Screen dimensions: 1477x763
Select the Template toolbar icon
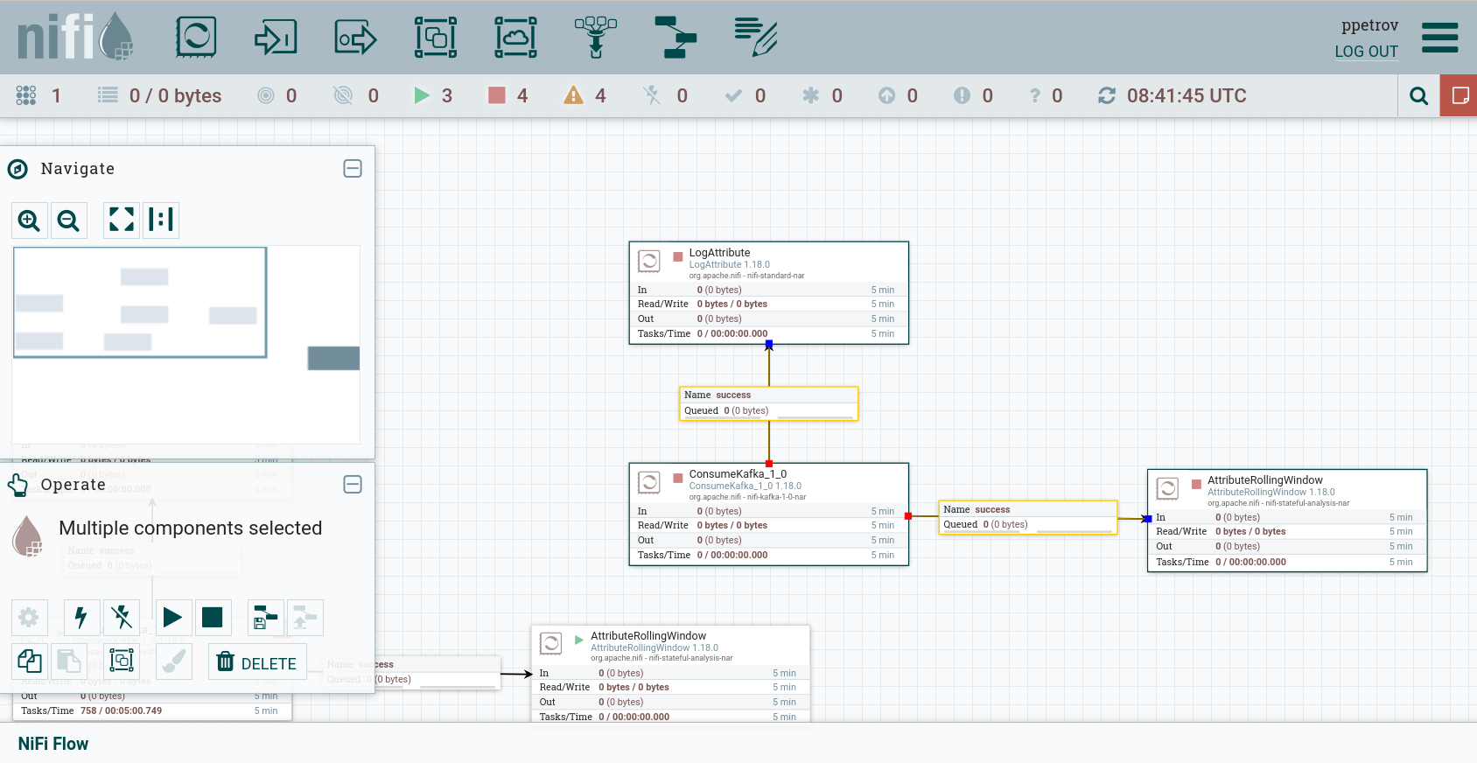point(675,38)
